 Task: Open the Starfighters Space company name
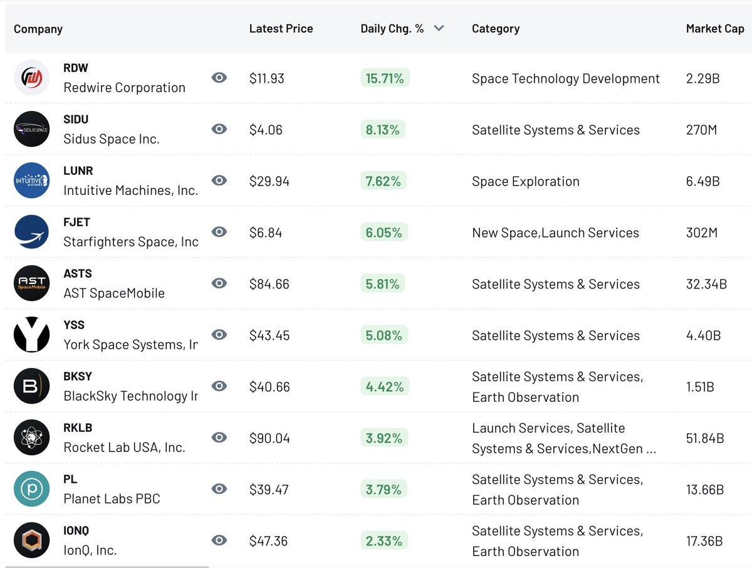pyautogui.click(x=131, y=242)
